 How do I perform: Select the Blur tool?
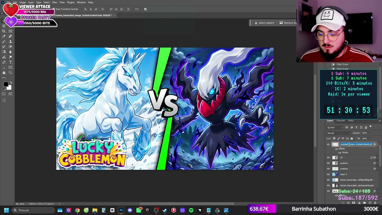(10, 52)
